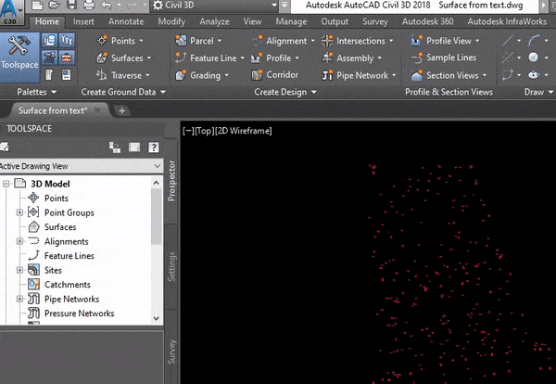Select Feature Lines in Prospector tree
This screenshot has height=384, width=556.
click(x=69, y=255)
